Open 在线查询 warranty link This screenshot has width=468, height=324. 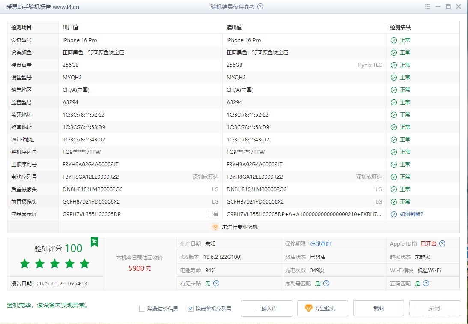pyautogui.click(x=320, y=244)
